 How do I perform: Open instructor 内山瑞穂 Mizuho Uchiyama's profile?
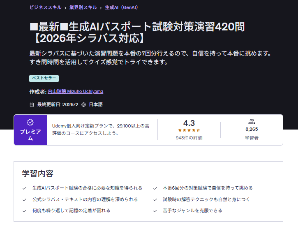(75, 91)
